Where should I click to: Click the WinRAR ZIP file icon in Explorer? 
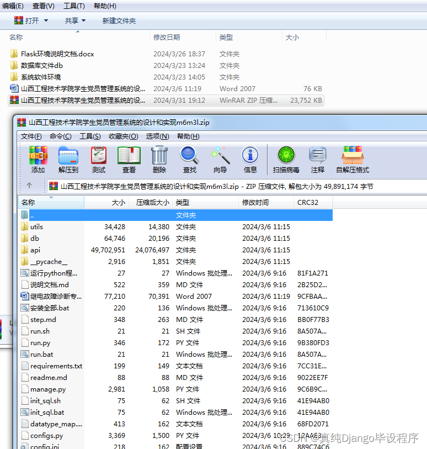14,100
